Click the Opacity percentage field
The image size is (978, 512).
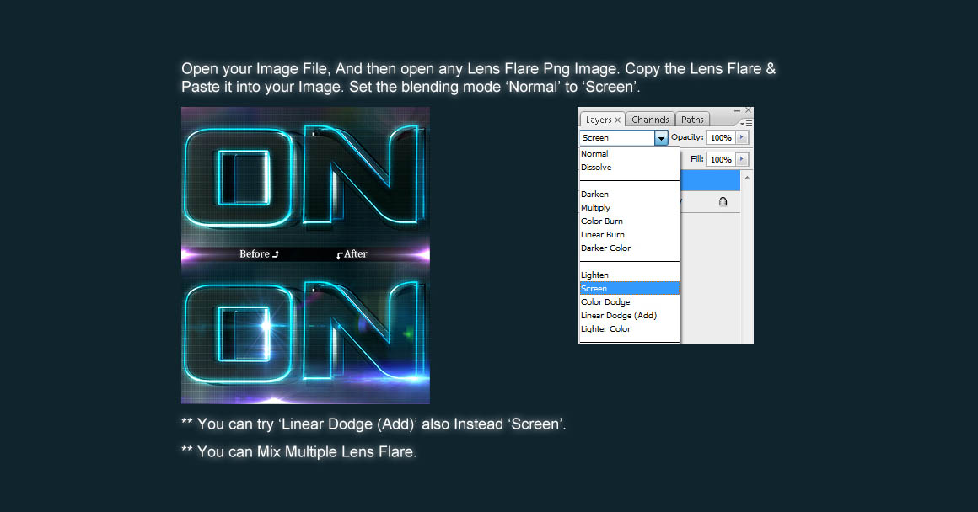pos(719,137)
